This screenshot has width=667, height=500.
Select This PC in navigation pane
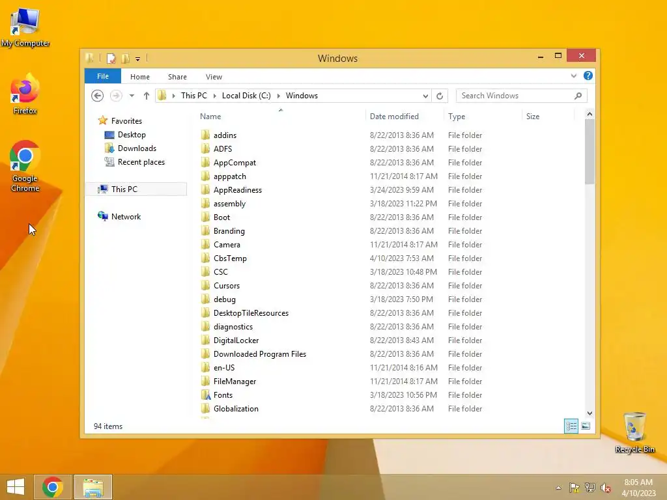tap(136, 189)
